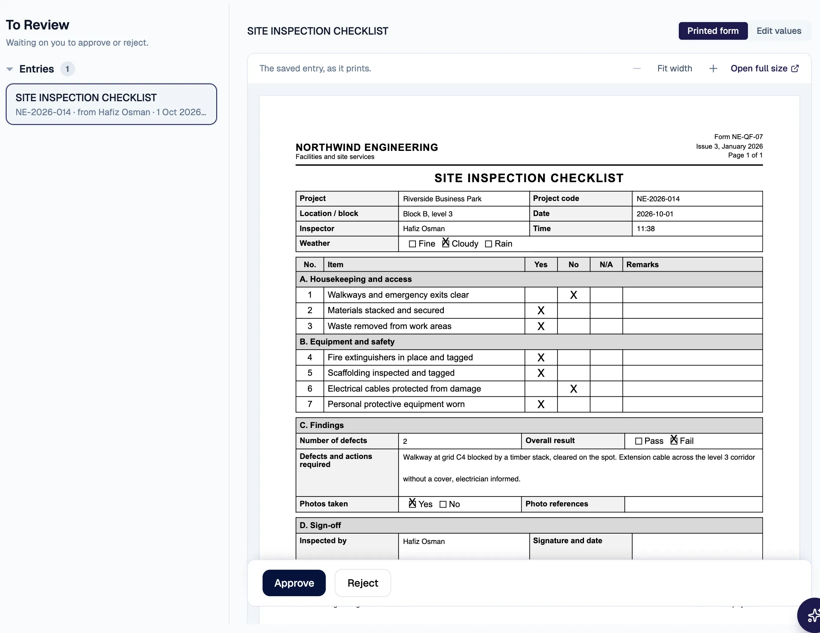820x633 pixels.
Task: Click the Entries count badge
Action: click(x=68, y=69)
